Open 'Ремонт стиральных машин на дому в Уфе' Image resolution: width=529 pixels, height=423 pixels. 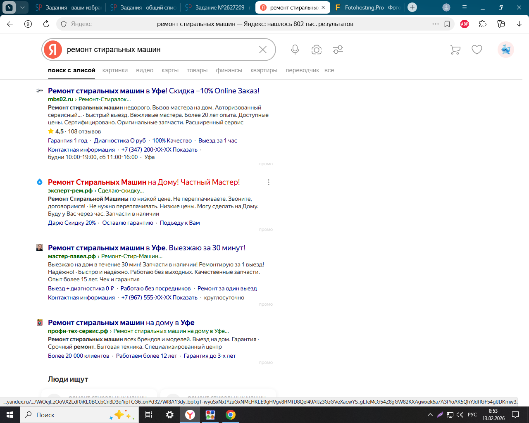click(x=121, y=323)
